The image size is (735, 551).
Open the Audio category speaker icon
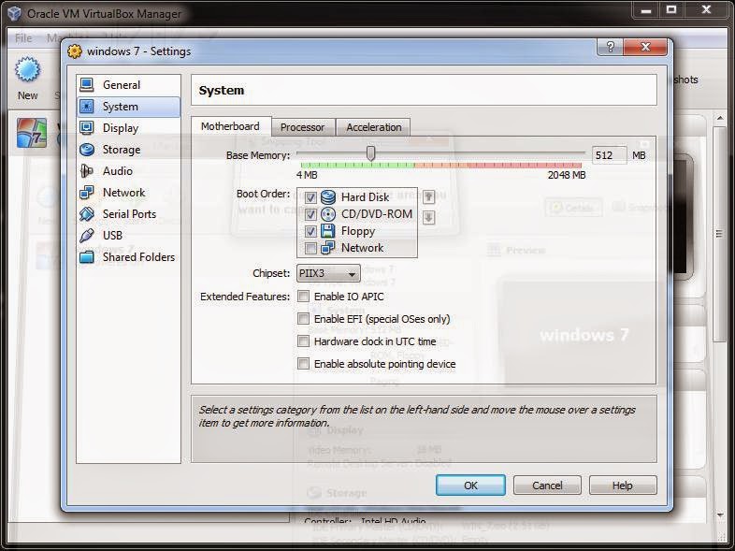point(87,171)
